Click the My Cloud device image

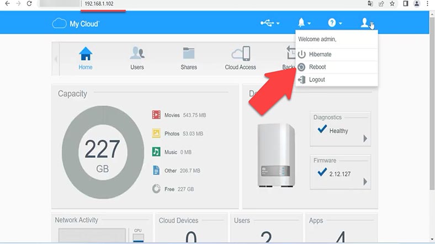(276, 155)
